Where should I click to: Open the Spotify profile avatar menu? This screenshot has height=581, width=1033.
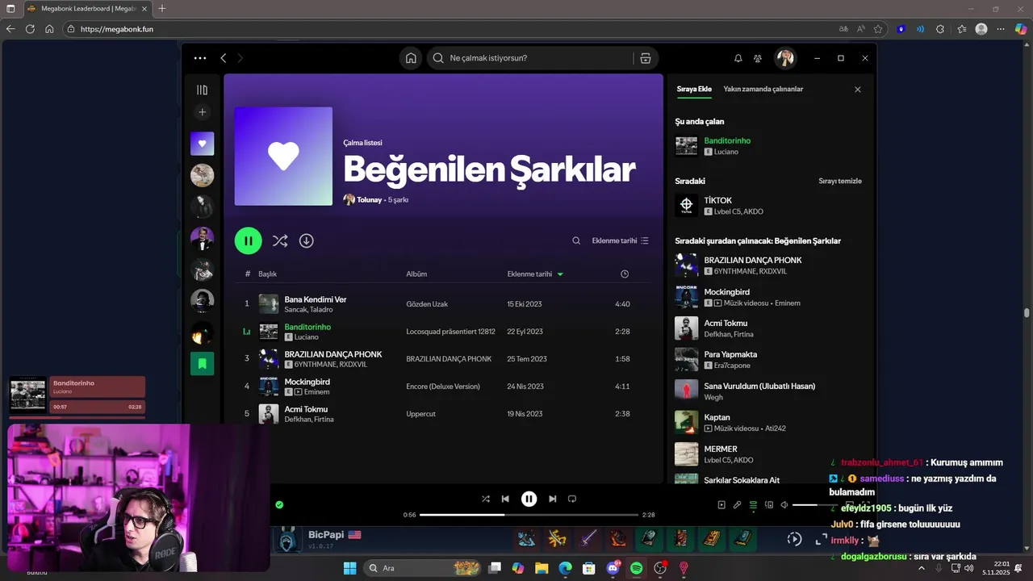click(785, 58)
